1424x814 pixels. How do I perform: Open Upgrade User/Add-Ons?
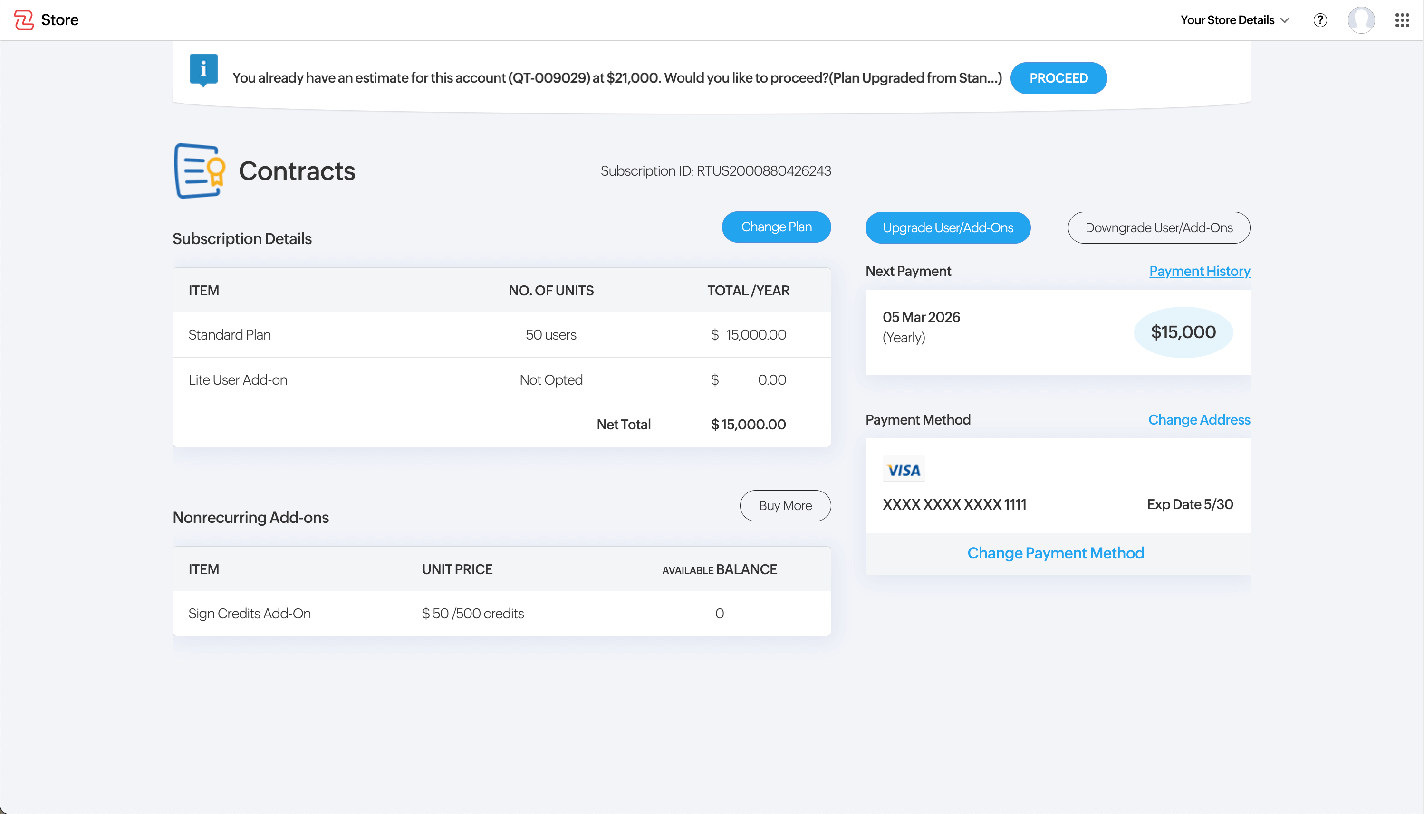coord(948,227)
